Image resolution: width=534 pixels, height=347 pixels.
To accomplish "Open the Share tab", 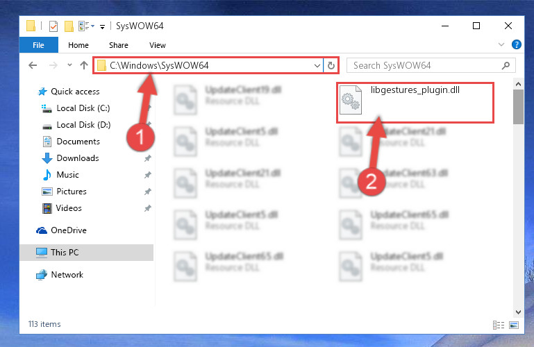I will [x=119, y=45].
